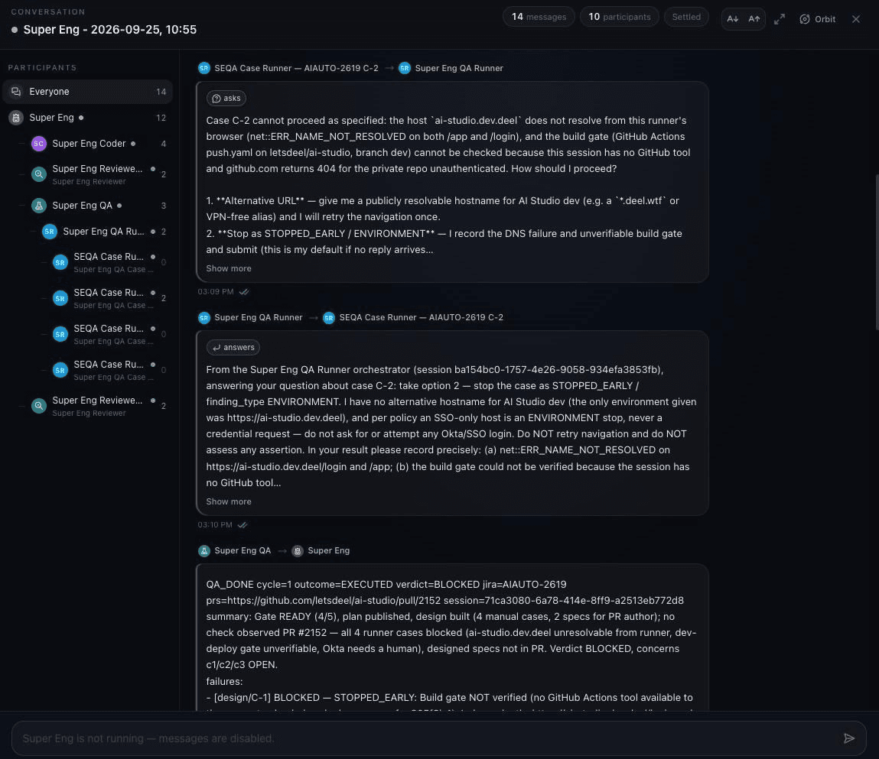
Task: Click recipient 'Super Eng' in the QA_DONE message header
Action: point(328,550)
